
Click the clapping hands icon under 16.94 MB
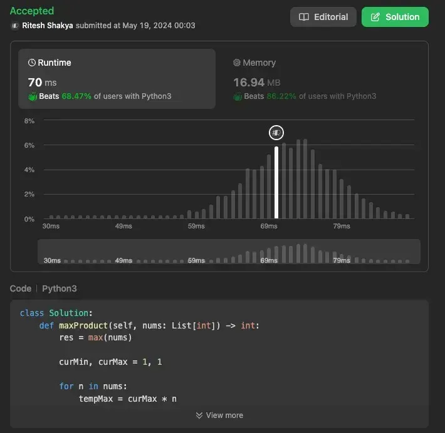pos(238,96)
